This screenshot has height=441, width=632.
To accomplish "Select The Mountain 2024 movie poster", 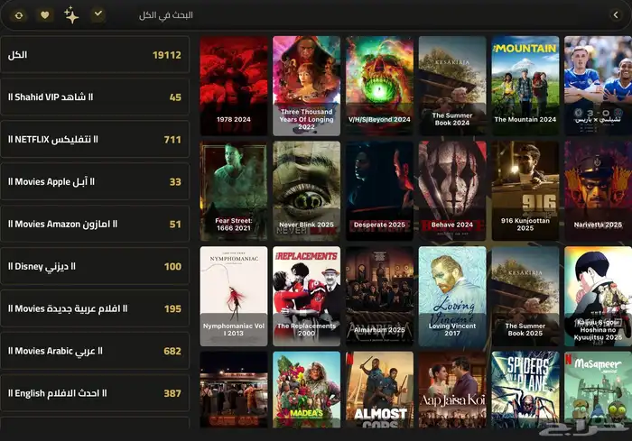I will click(x=525, y=85).
